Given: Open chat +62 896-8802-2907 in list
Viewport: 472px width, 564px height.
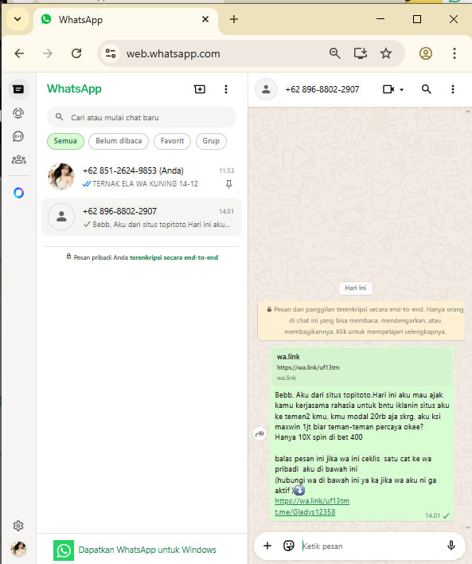Looking at the screenshot, I should tap(142, 217).
